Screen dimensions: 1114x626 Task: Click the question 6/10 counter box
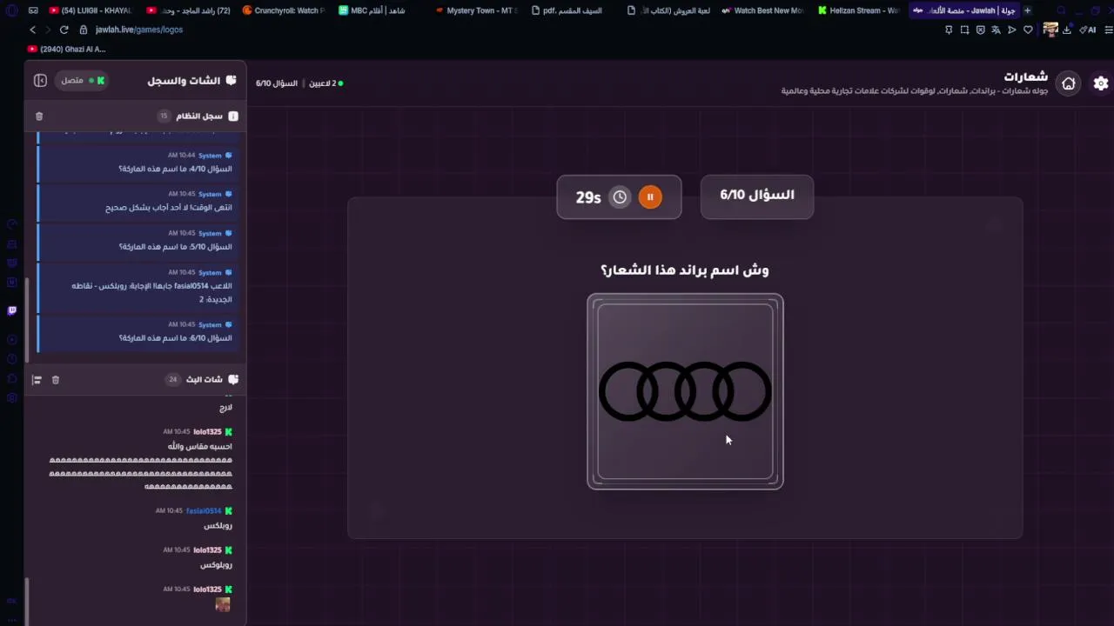coord(757,196)
